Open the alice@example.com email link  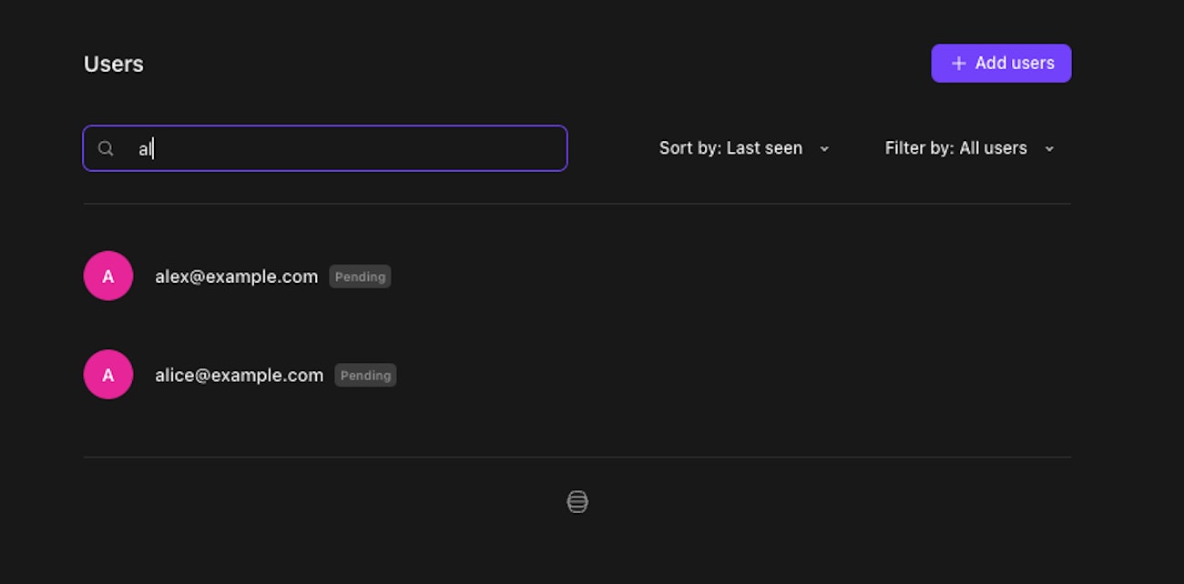[239, 375]
